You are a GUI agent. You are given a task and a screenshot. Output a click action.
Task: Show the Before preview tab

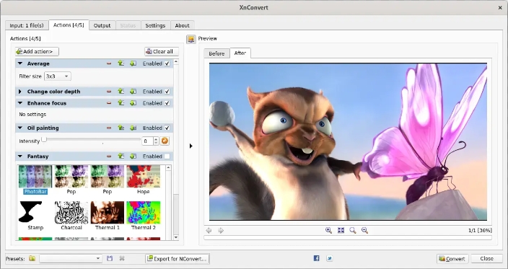216,53
